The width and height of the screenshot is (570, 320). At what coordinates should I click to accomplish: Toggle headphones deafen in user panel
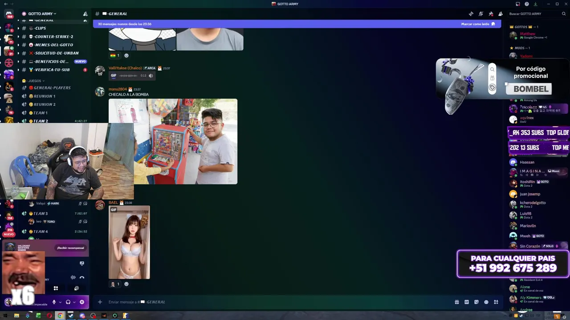[x=68, y=302]
